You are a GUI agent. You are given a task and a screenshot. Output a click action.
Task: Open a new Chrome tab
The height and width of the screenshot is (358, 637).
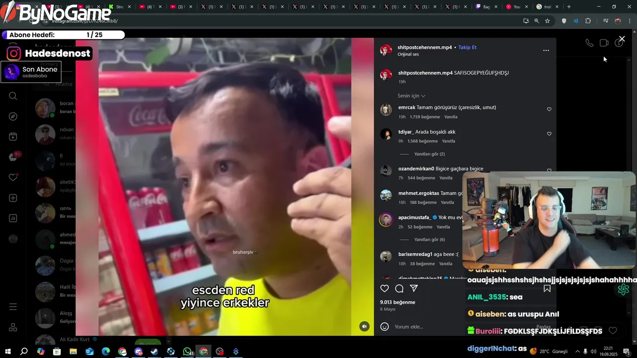point(569,7)
